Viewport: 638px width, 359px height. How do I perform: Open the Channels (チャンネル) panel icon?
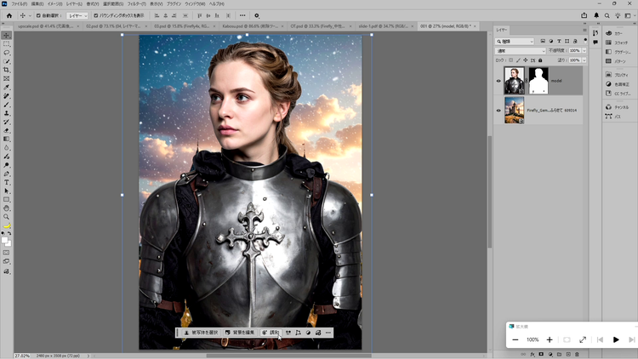click(608, 107)
